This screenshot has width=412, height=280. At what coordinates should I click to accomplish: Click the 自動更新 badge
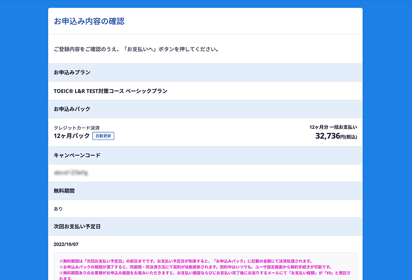coord(103,136)
